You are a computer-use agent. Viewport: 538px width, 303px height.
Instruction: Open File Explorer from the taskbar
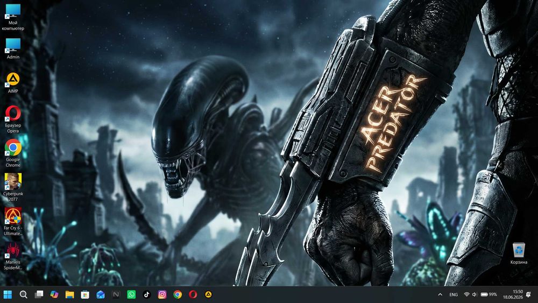point(69,294)
